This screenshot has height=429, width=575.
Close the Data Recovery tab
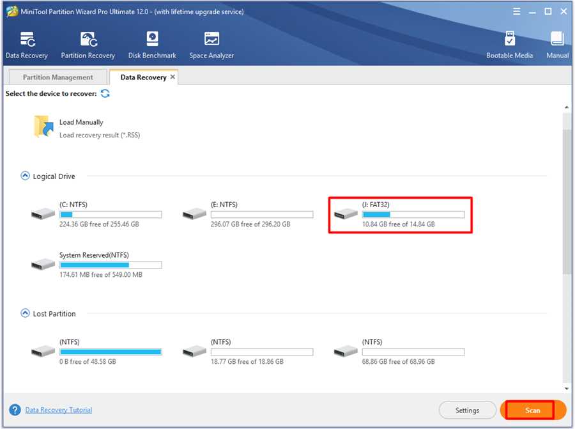172,77
